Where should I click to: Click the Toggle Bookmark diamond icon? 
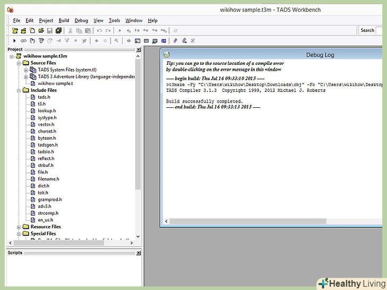point(120,31)
